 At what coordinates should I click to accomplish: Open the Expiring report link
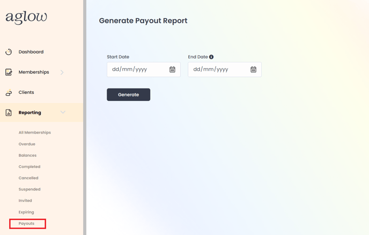tap(26, 212)
